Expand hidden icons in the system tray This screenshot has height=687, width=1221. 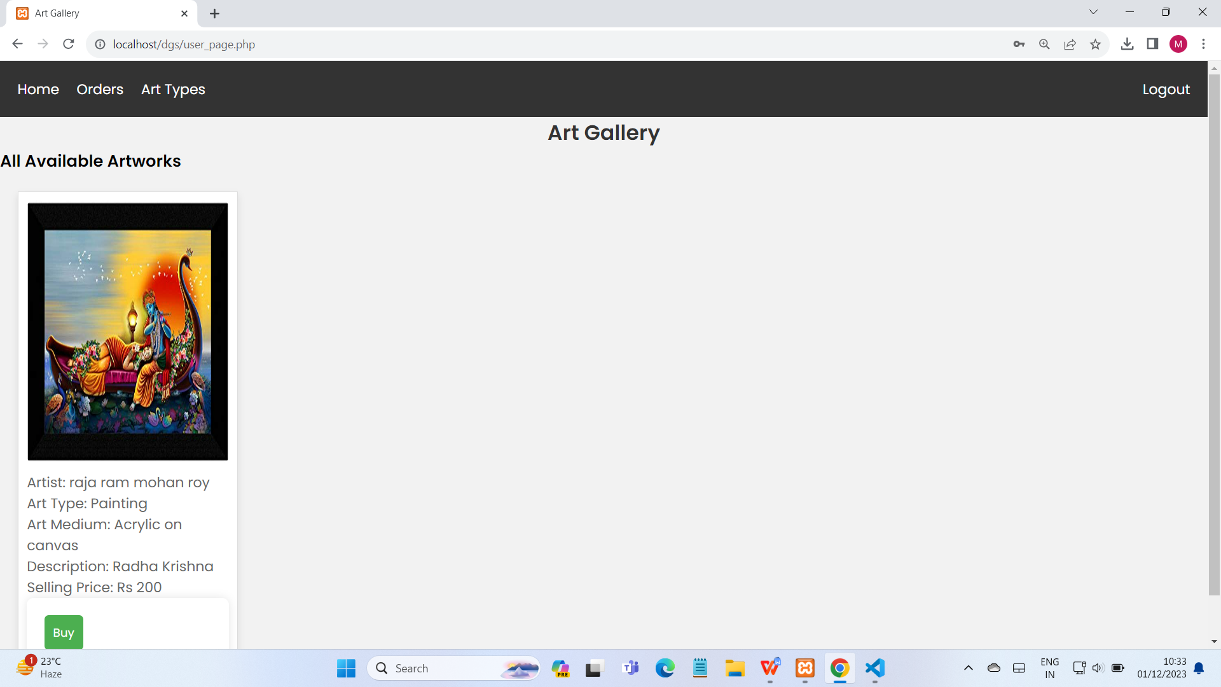point(969,668)
